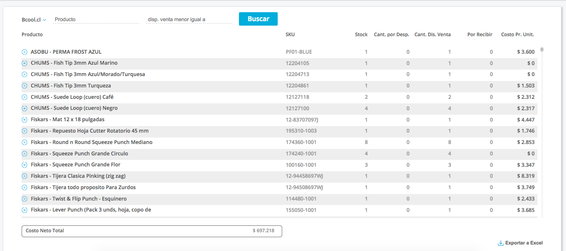Image resolution: width=566 pixels, height=251 pixels.
Task: Click unit cost $ 2.312
Action: click(x=526, y=97)
